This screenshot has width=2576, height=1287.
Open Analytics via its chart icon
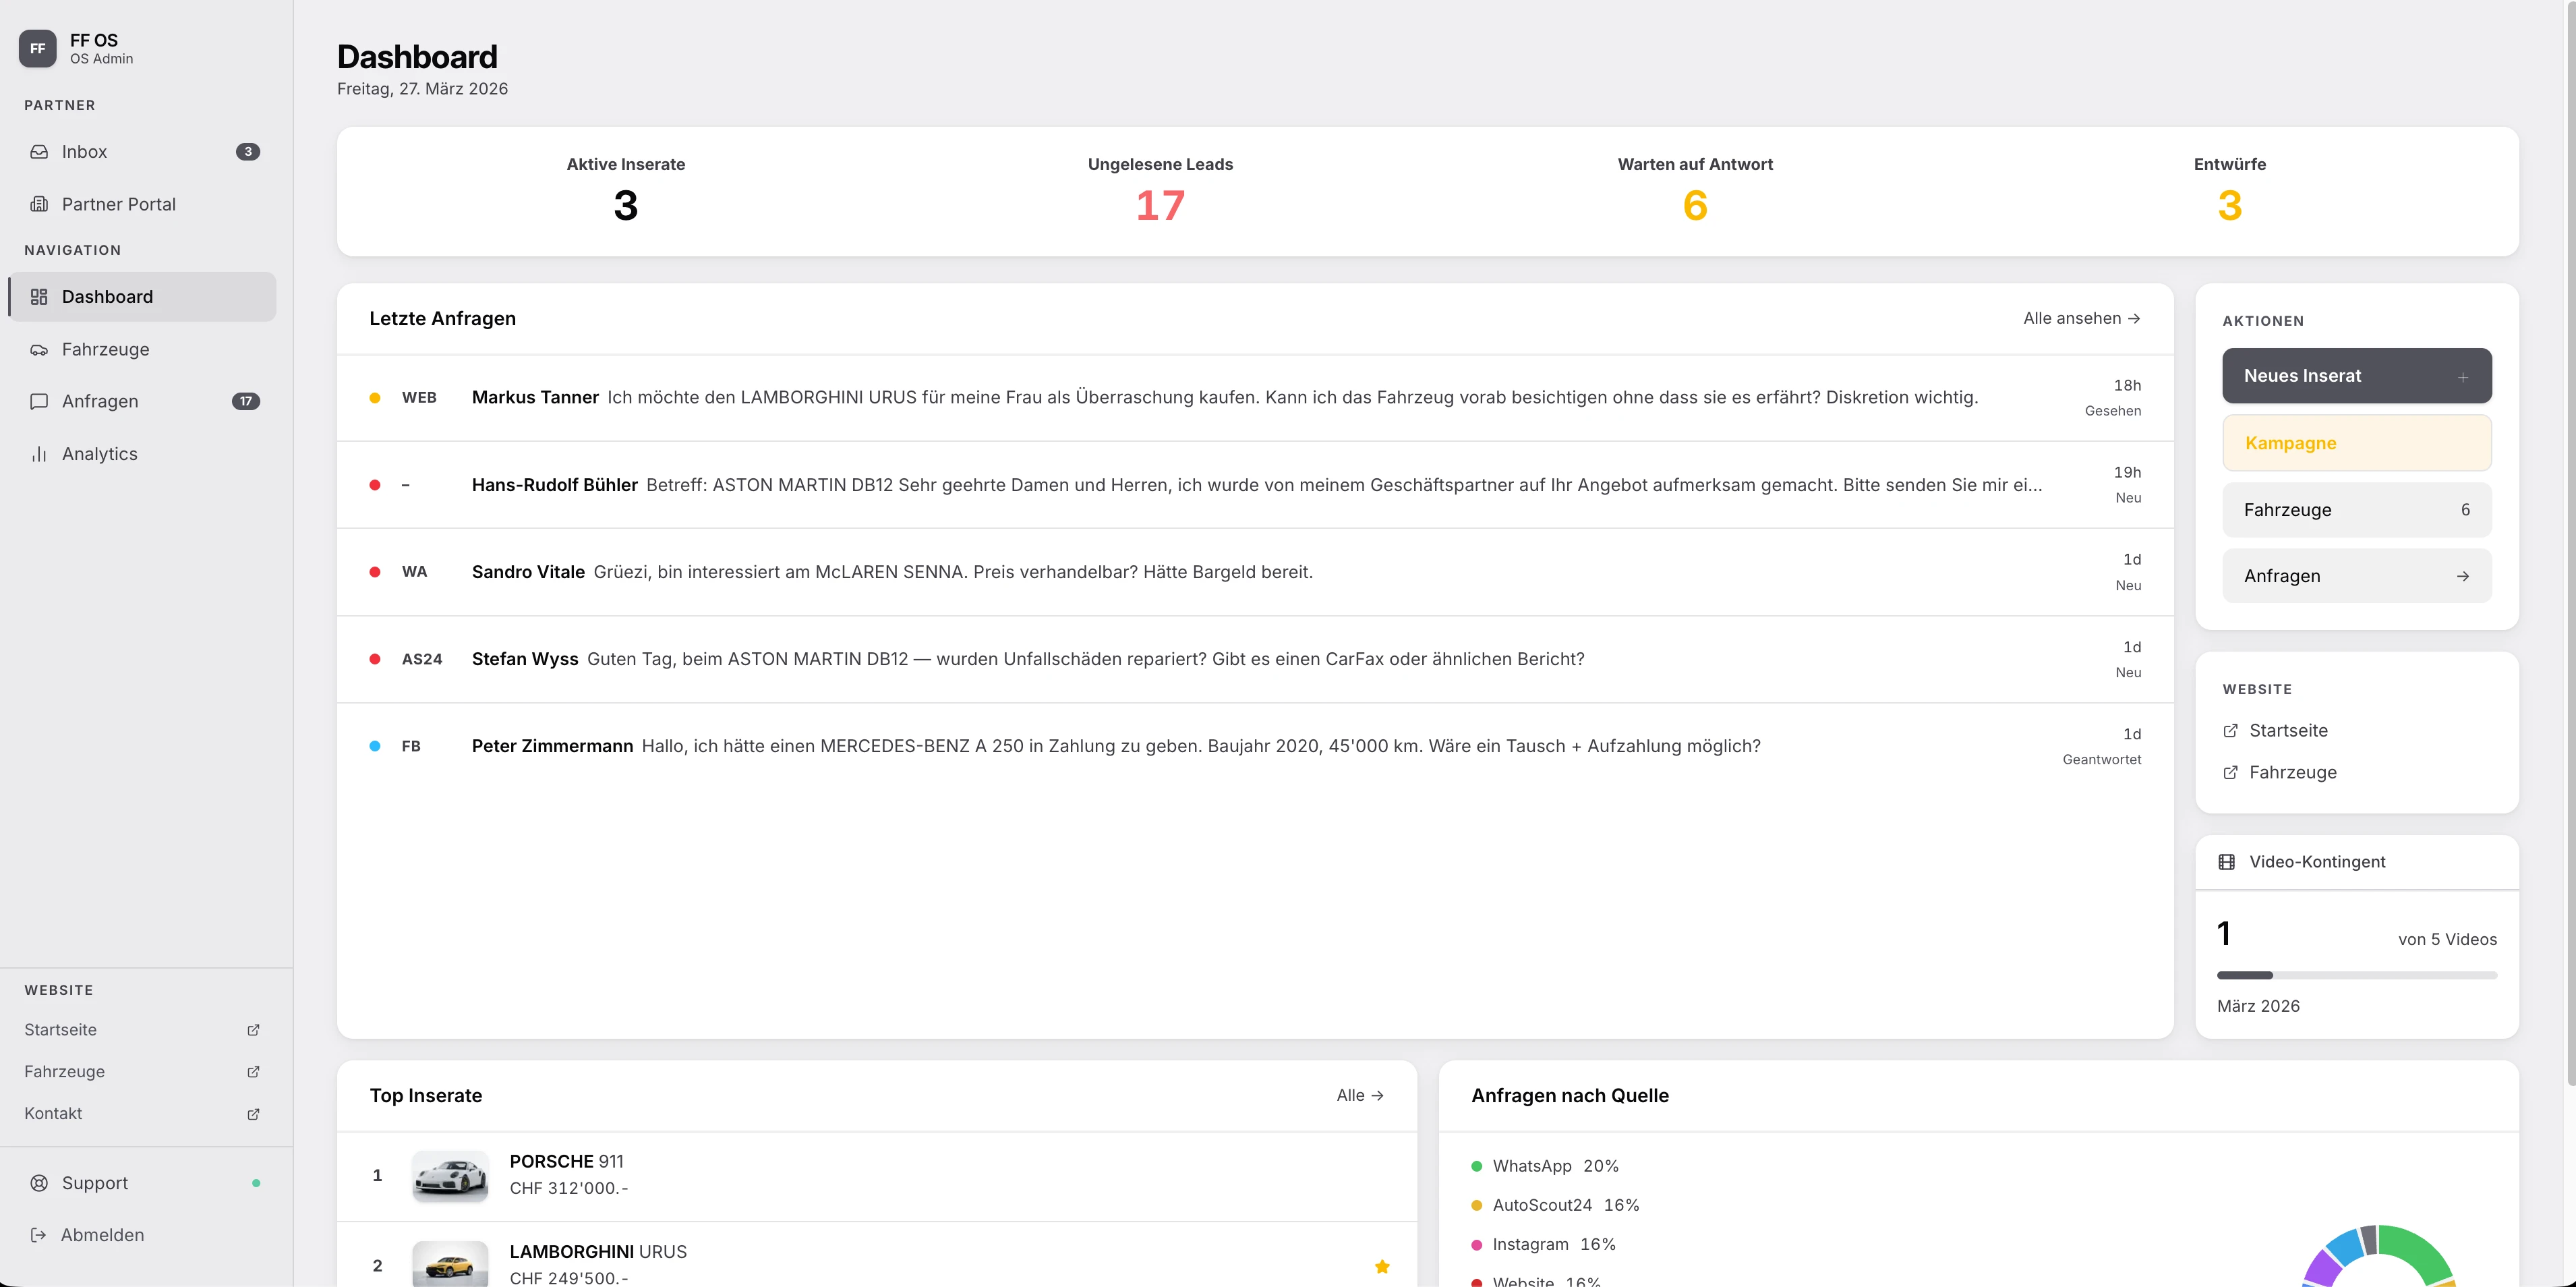(x=38, y=453)
